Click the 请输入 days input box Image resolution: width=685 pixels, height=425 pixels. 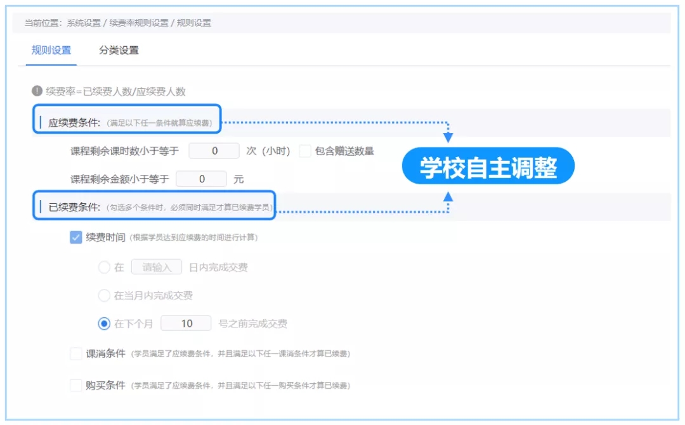click(x=157, y=267)
